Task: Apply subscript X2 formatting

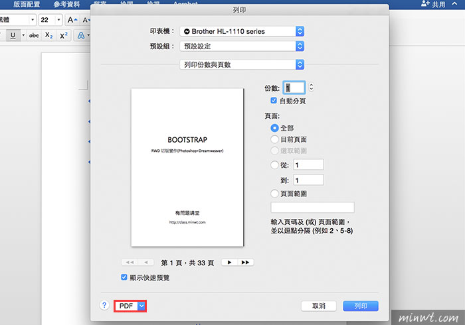Action: 49,36
